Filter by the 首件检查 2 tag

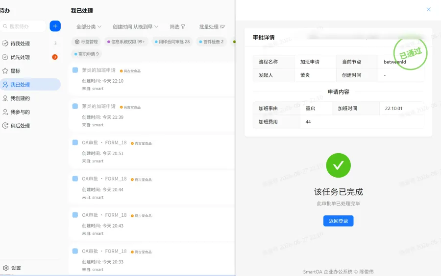[211, 42]
